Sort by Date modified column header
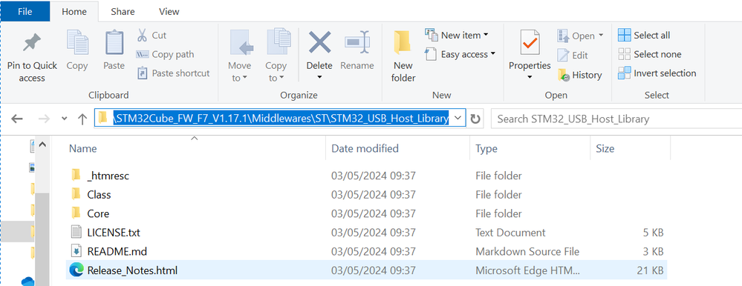Image resolution: width=742 pixels, height=286 pixels. tap(365, 149)
